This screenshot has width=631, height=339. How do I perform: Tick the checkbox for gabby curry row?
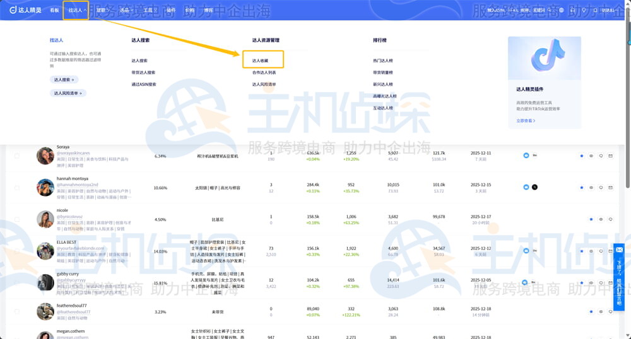coord(17,283)
